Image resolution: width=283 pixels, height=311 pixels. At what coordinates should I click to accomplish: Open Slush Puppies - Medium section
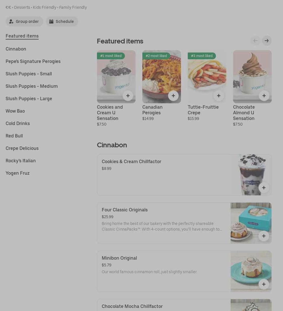[32, 86]
